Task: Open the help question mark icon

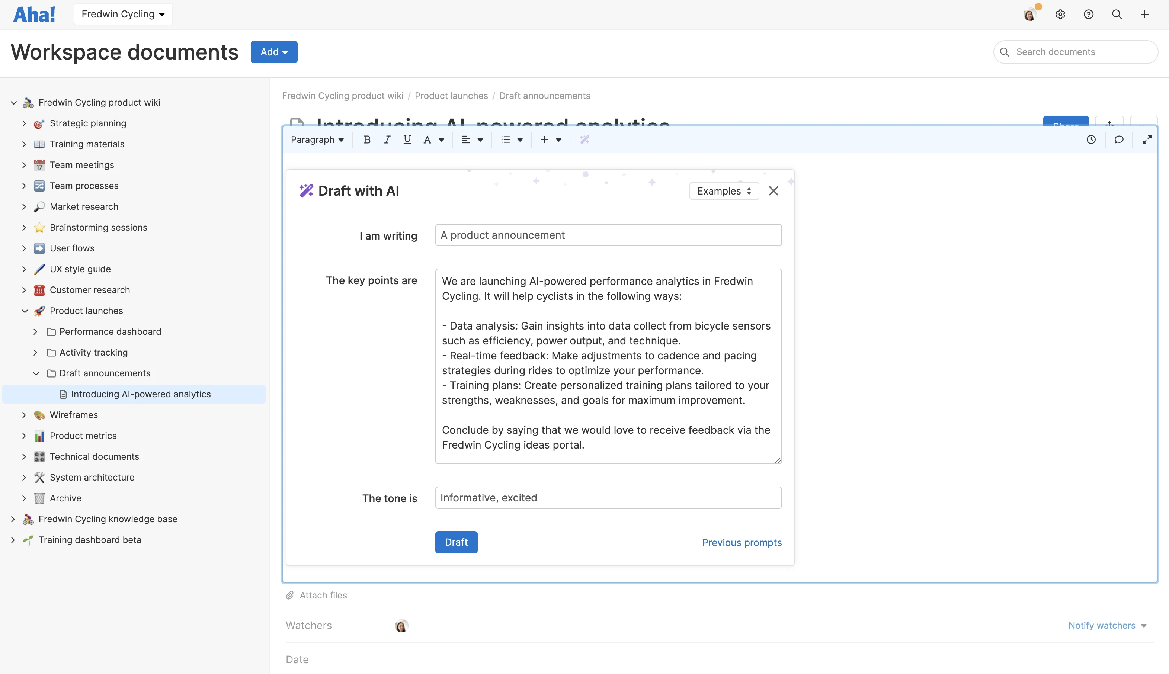Action: (x=1088, y=15)
